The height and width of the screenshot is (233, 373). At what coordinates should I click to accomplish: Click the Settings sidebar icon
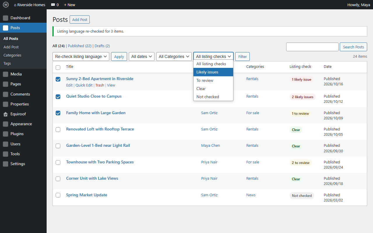point(6,164)
